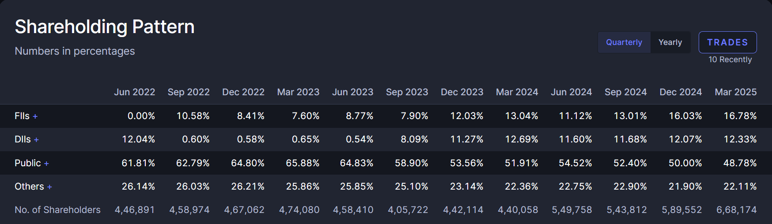Screen dimensions: 772x224
Task: Click the Public value 50.00%
Action: (685, 163)
